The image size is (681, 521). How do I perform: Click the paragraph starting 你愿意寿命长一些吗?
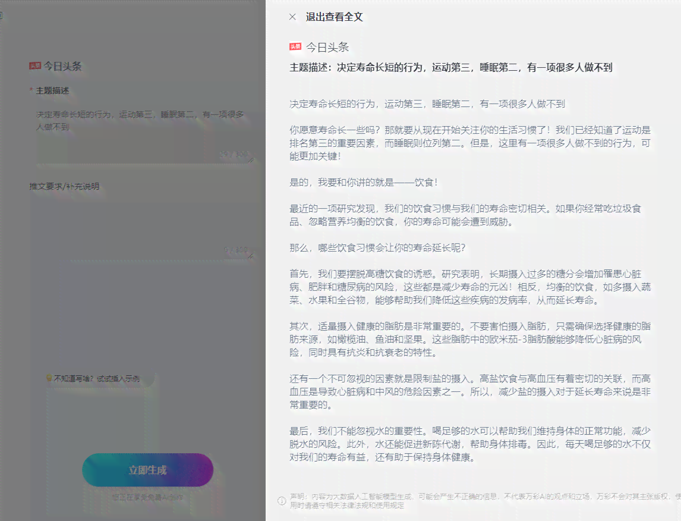point(470,143)
